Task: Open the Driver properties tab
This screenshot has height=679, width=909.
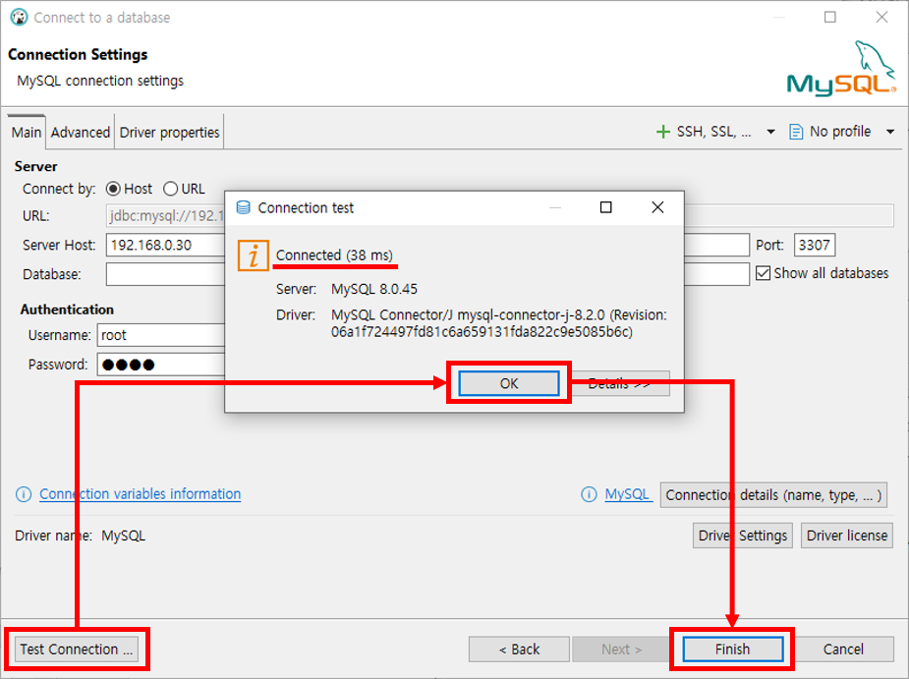Action: [169, 133]
